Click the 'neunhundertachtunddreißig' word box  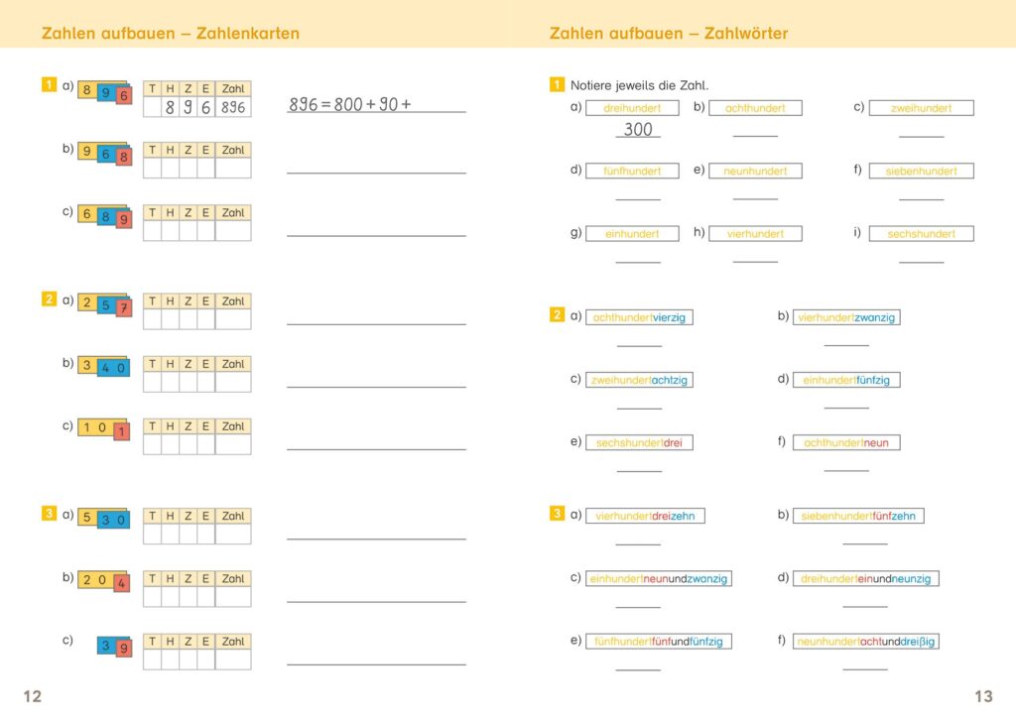pyautogui.click(x=865, y=642)
